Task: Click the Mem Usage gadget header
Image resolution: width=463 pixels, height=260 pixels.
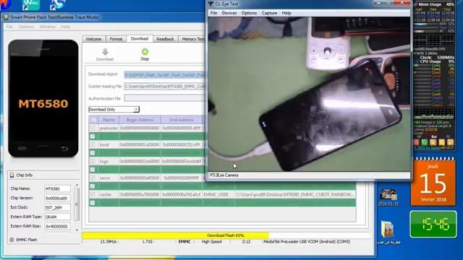Action: [434, 4]
